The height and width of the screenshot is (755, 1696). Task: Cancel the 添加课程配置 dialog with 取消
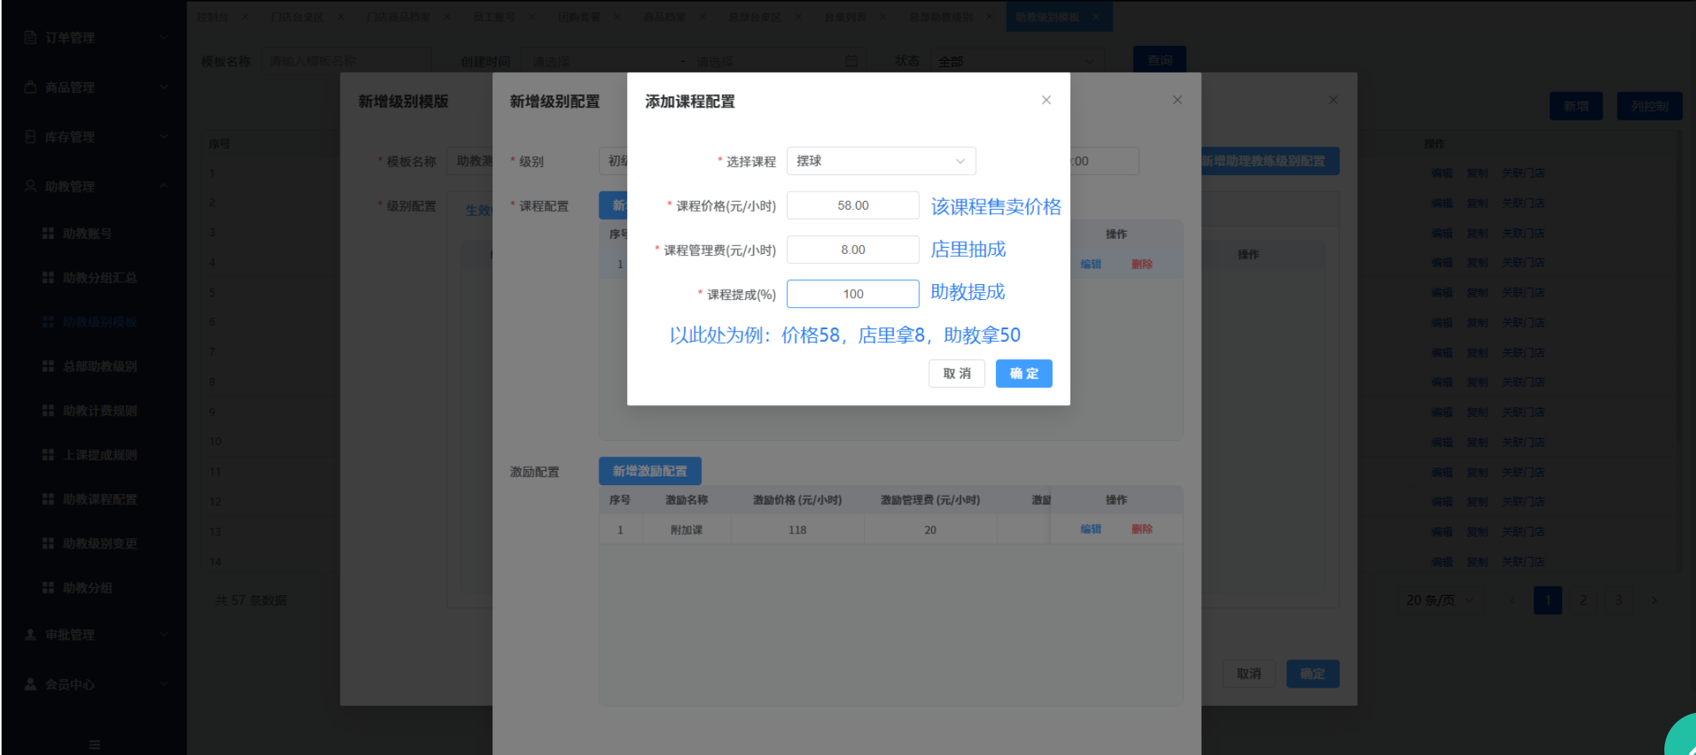pos(956,374)
